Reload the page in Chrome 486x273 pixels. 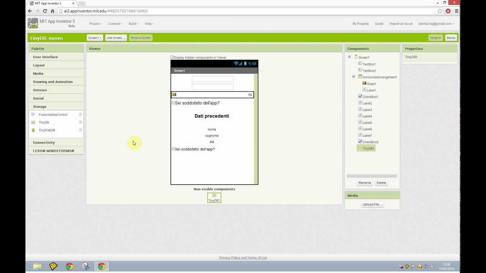45,11
